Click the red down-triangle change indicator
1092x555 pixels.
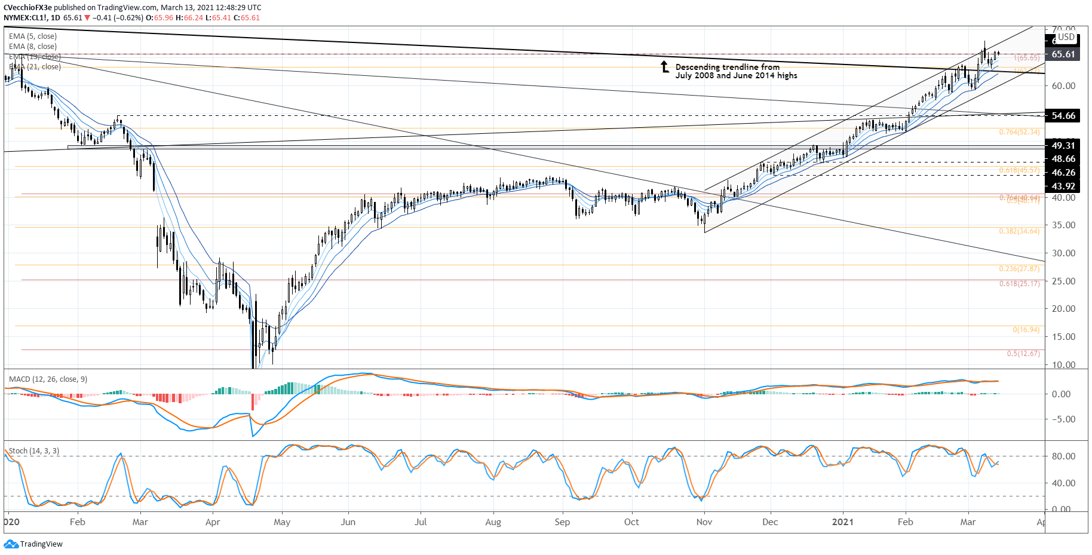87,18
